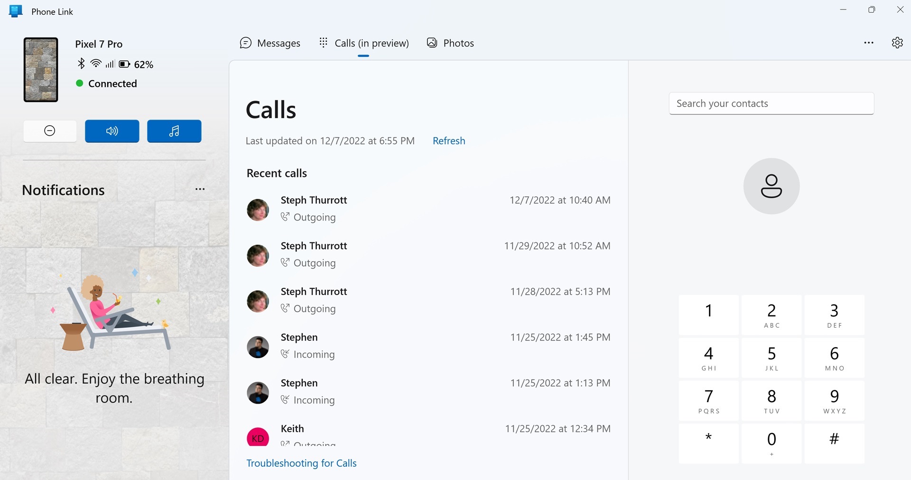This screenshot has height=480, width=911.
Task: Toggle the phone sound volume button
Action: pyautogui.click(x=112, y=131)
